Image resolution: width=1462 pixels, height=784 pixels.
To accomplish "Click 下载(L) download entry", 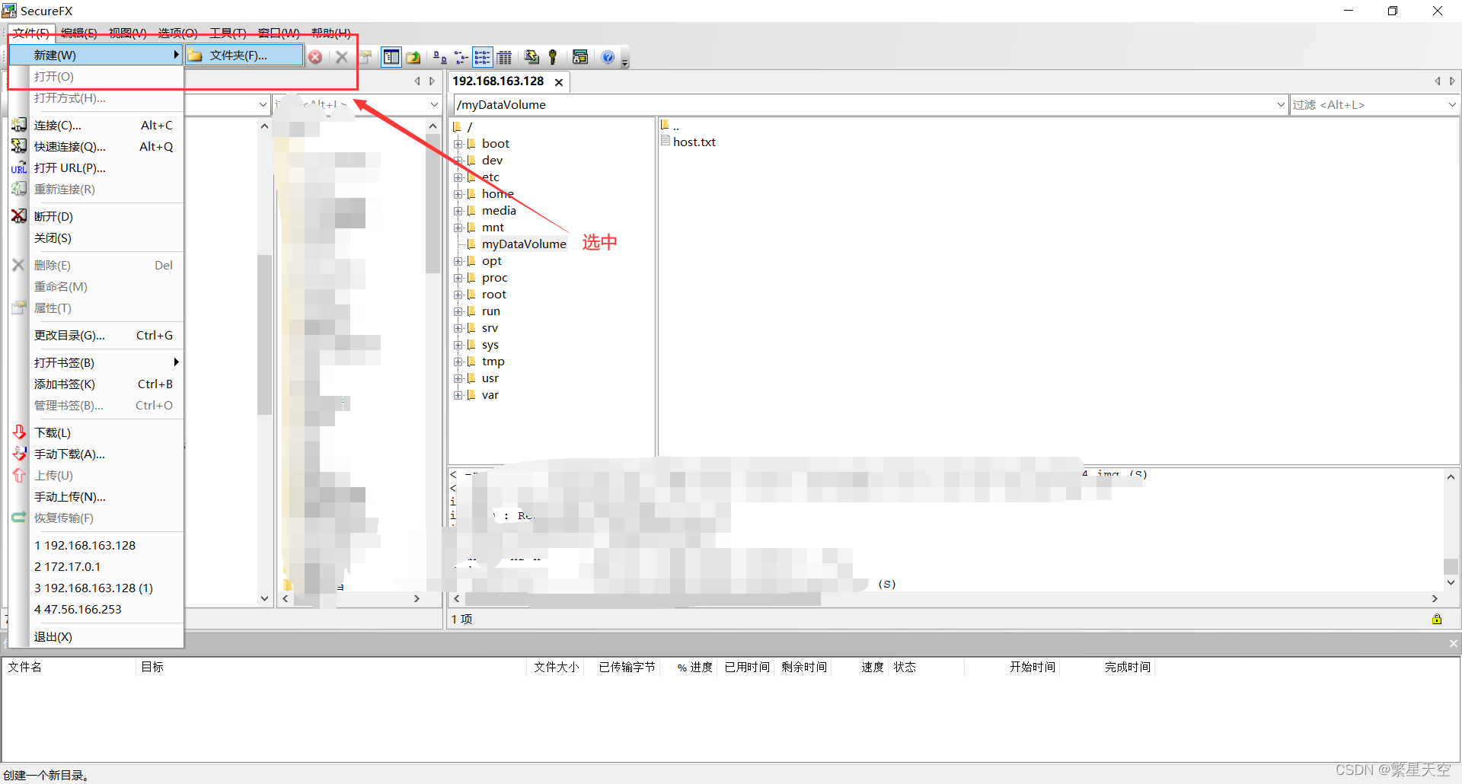I will [96, 433].
